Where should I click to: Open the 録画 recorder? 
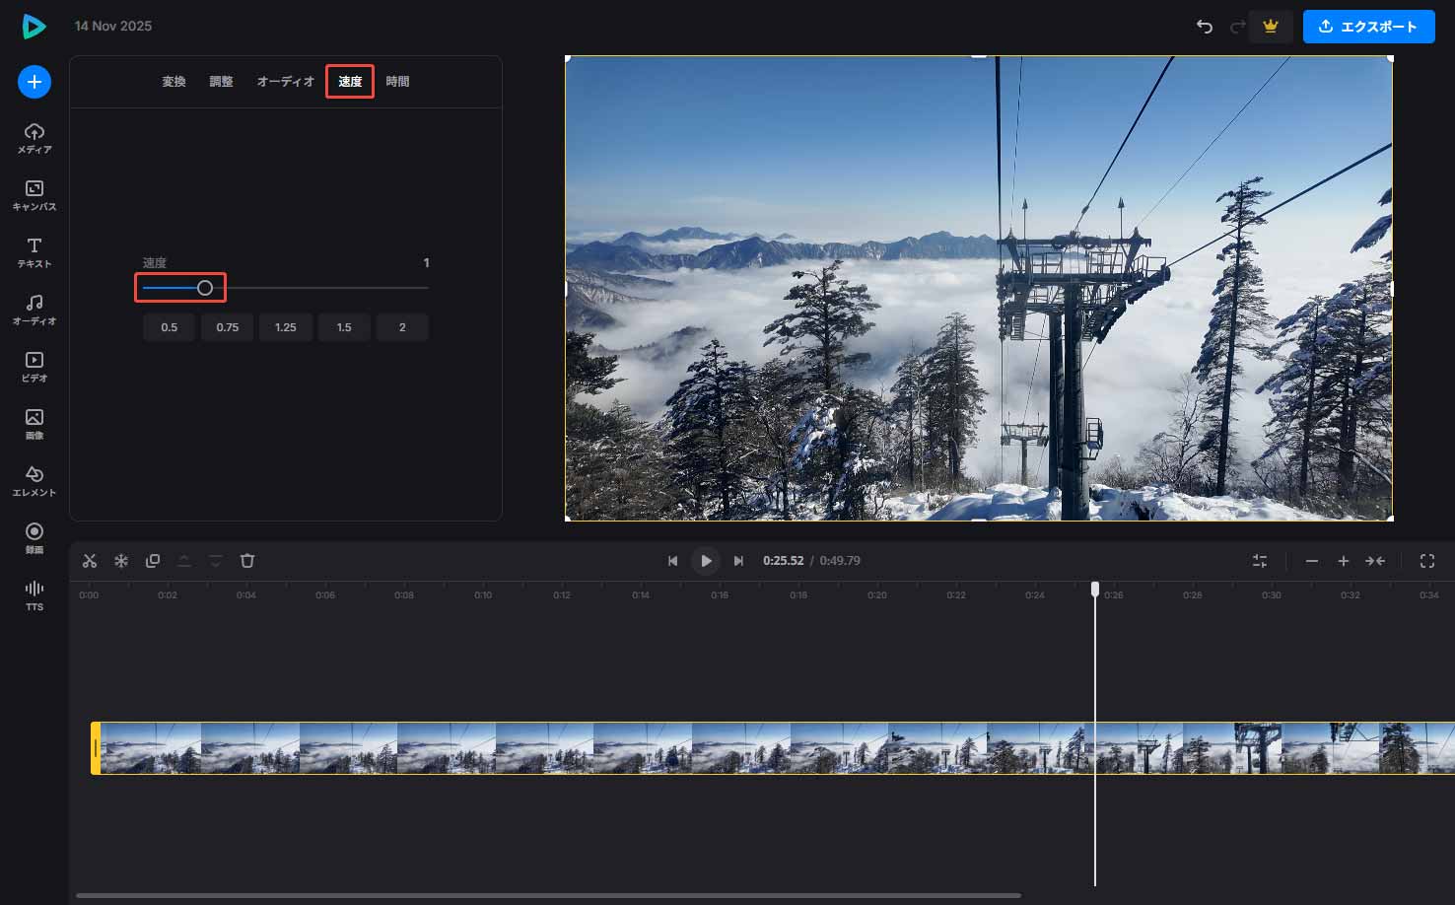[x=35, y=538]
